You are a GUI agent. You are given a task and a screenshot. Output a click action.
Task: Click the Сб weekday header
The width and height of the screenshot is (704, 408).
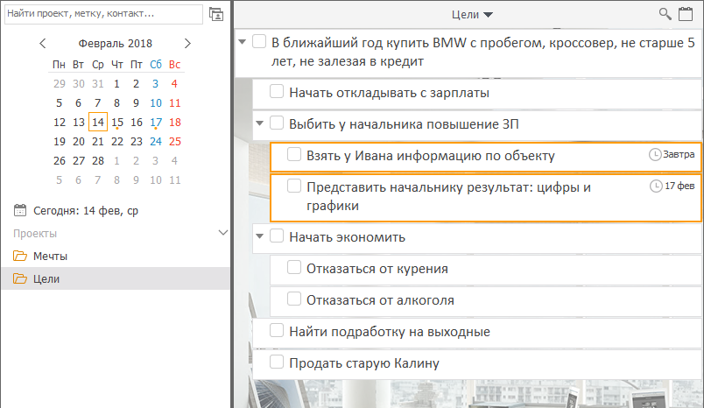point(156,65)
